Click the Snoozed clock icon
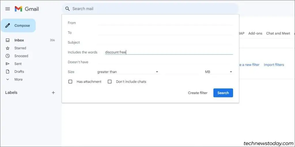This screenshot has height=147, width=295. [7, 56]
